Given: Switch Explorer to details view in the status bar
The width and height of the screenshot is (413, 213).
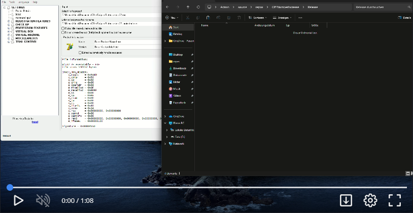Looking at the screenshot, I should coord(408,174).
